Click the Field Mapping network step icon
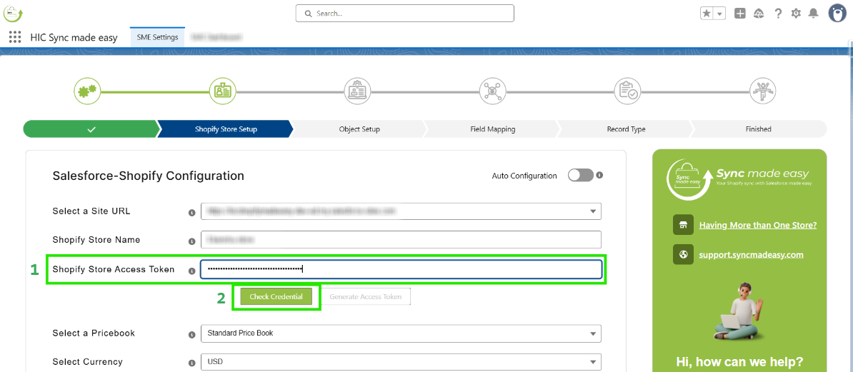The width and height of the screenshot is (853, 372). click(493, 90)
